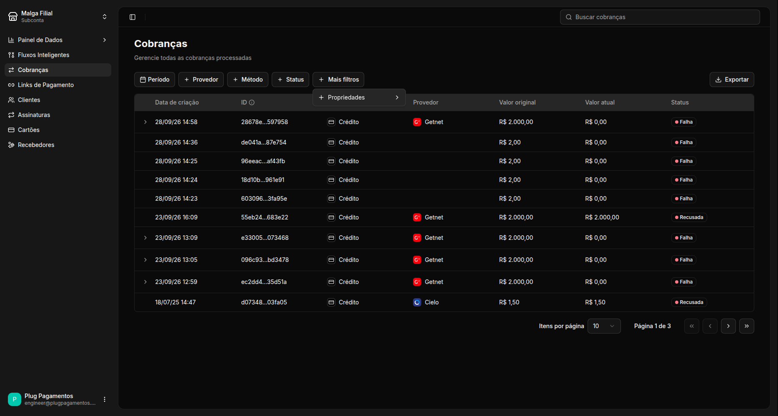Screen dimensions: 778x416
Task: Toggle the sidebar panel icon
Action: [x=133, y=17]
